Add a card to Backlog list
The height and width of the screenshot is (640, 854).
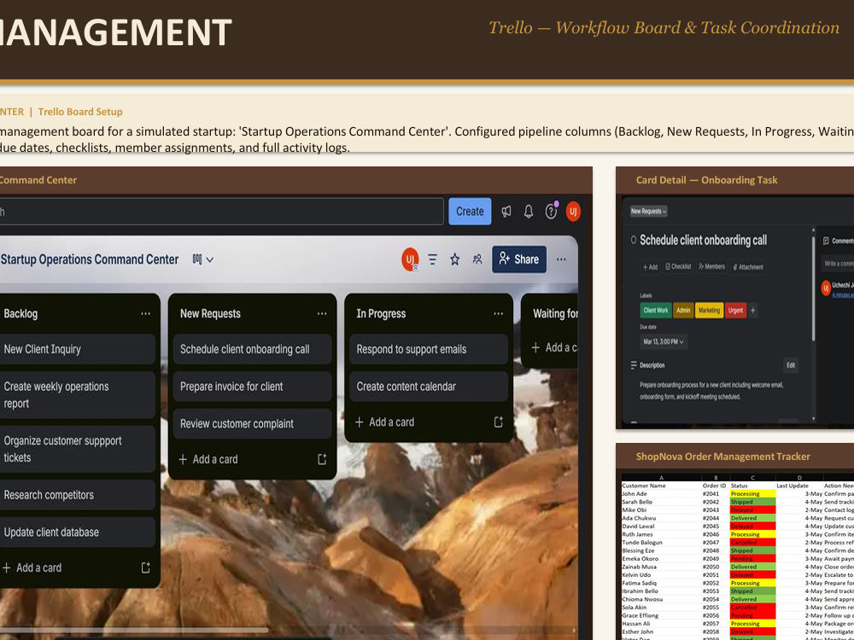tap(32, 567)
